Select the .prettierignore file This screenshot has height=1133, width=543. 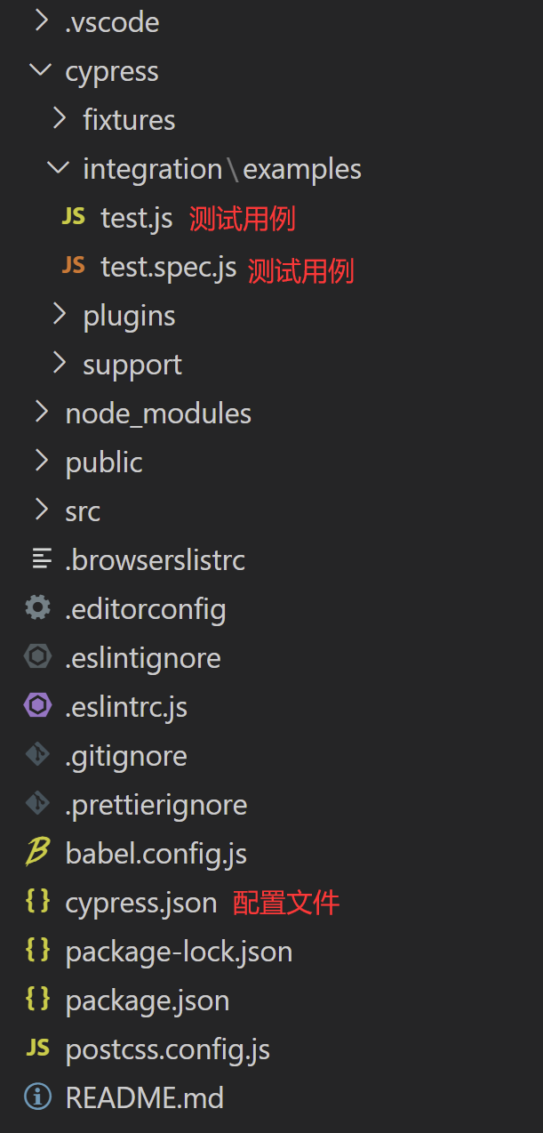pos(156,805)
